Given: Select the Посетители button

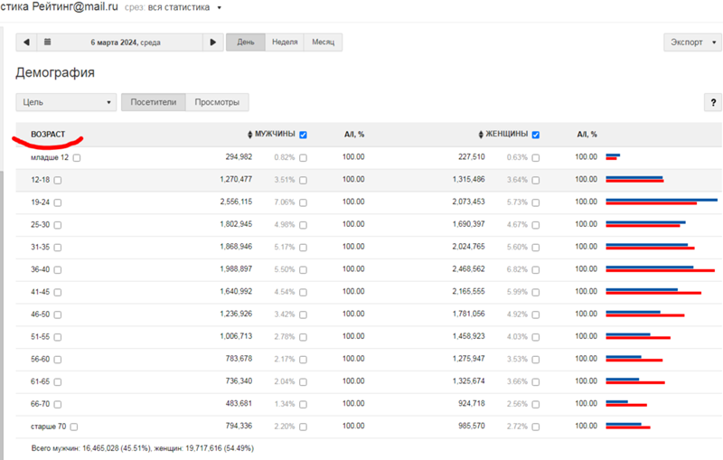Looking at the screenshot, I should coord(154,102).
